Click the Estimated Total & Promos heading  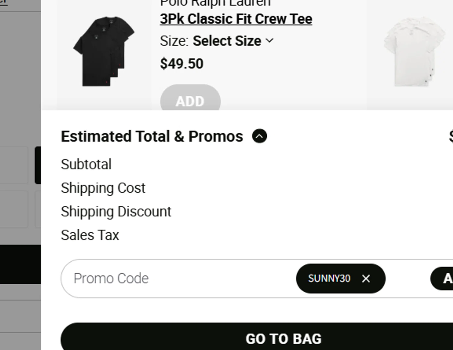(152, 136)
